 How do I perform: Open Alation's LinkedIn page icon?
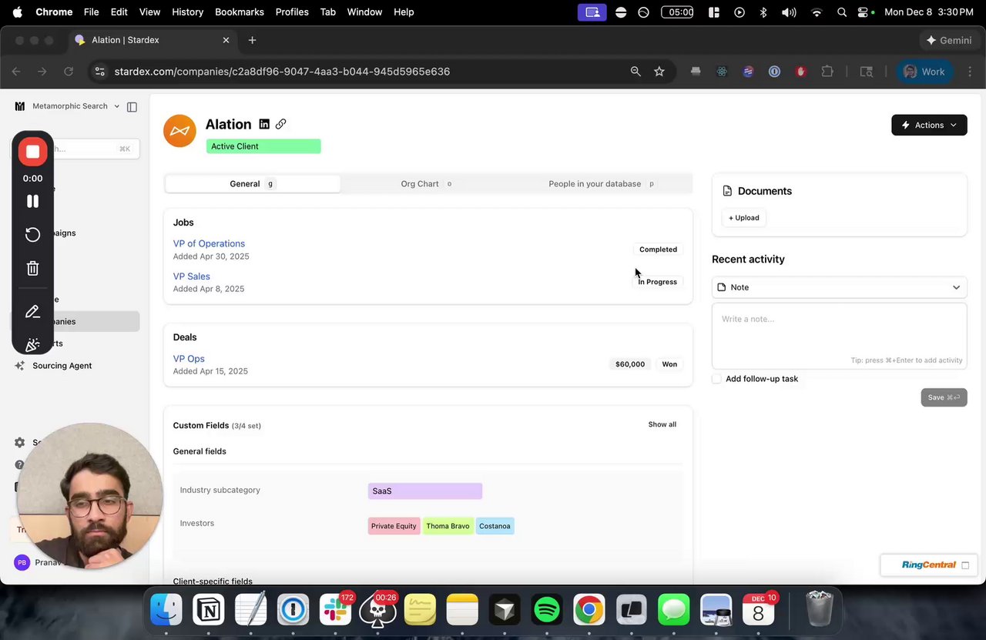pos(264,124)
